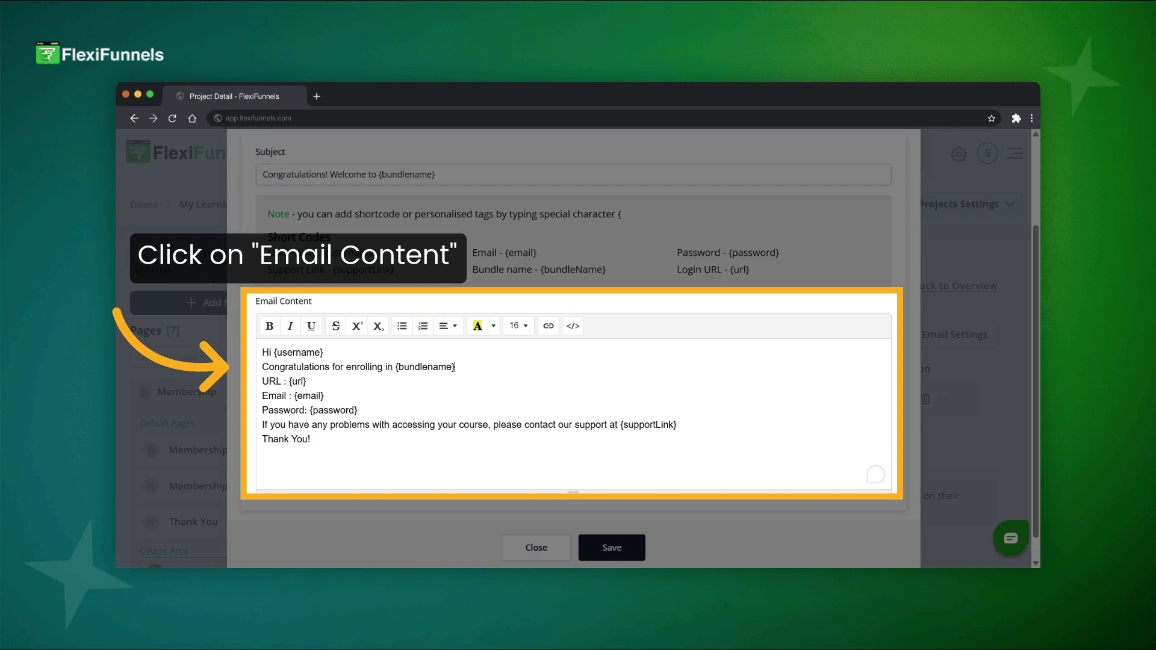Viewport: 1156px width, 650px height.
Task: Expand text highlight color options arrow
Action: click(x=494, y=326)
